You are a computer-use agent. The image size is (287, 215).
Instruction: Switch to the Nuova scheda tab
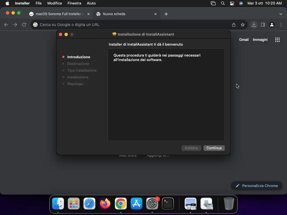(x=126, y=14)
